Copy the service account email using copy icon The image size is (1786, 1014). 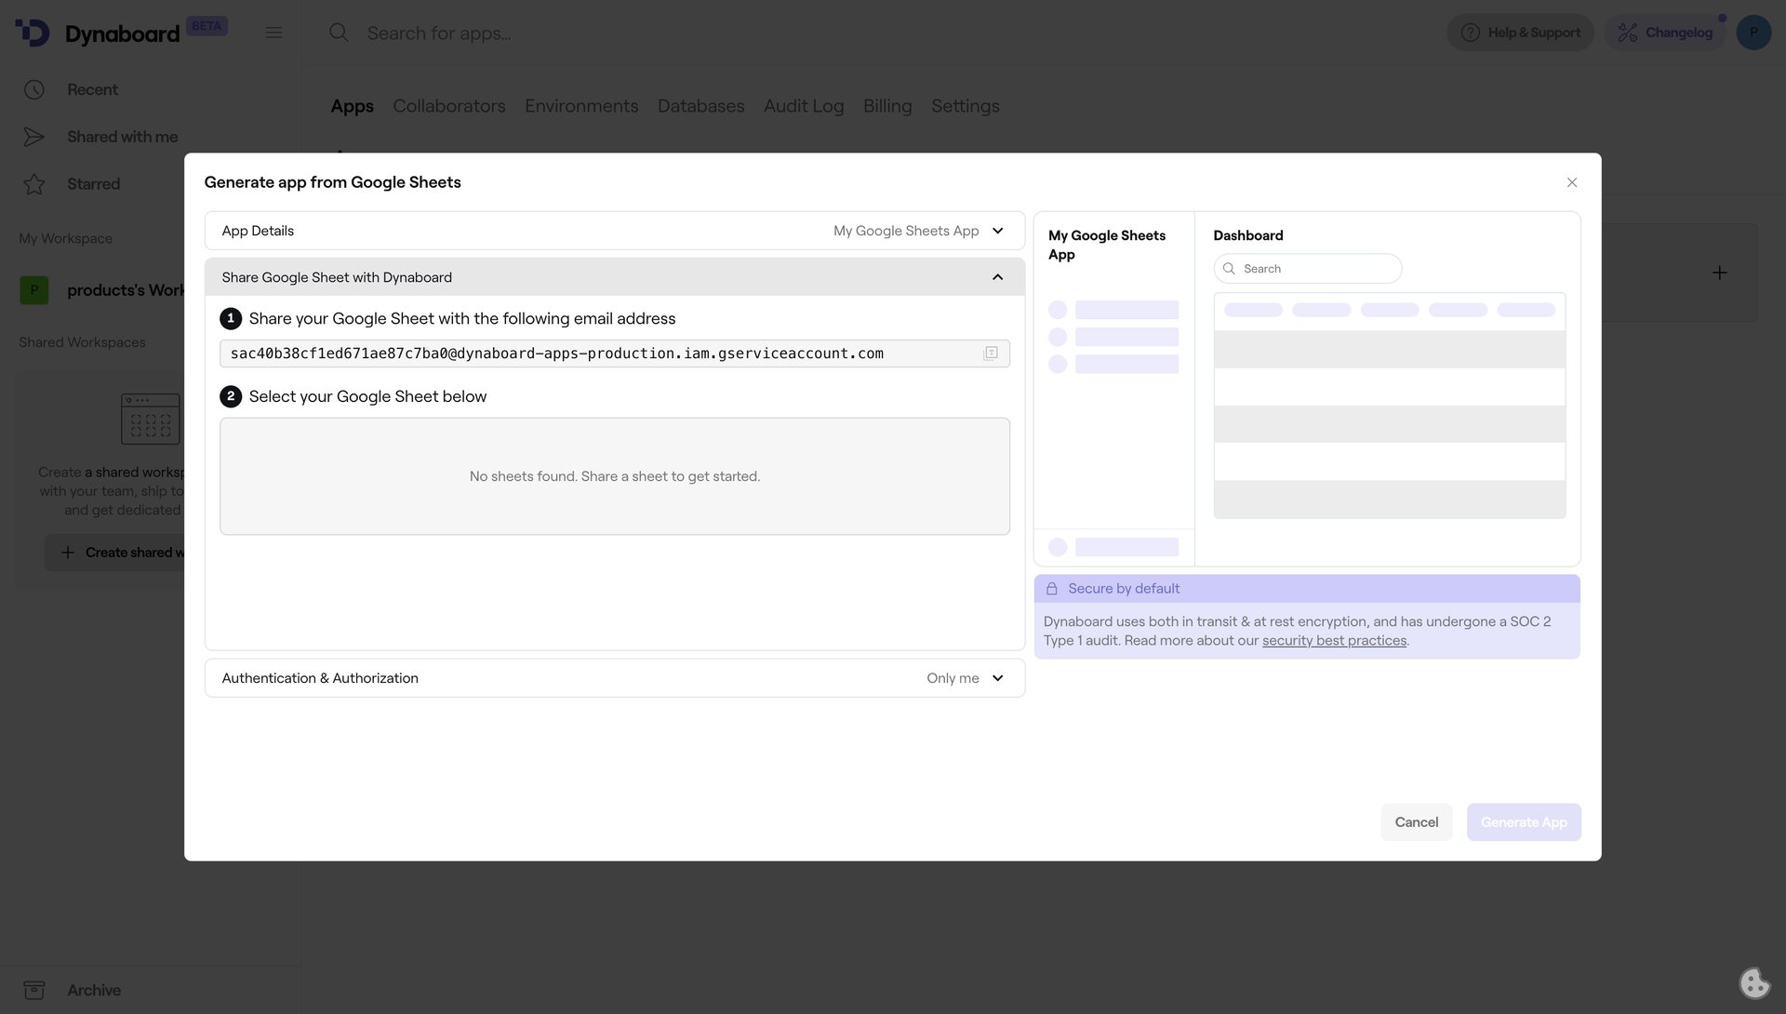coord(990,353)
